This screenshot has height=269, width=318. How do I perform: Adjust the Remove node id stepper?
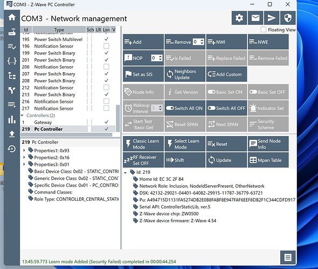point(202,42)
